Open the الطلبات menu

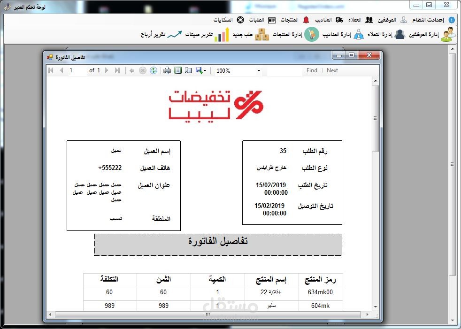262,20
